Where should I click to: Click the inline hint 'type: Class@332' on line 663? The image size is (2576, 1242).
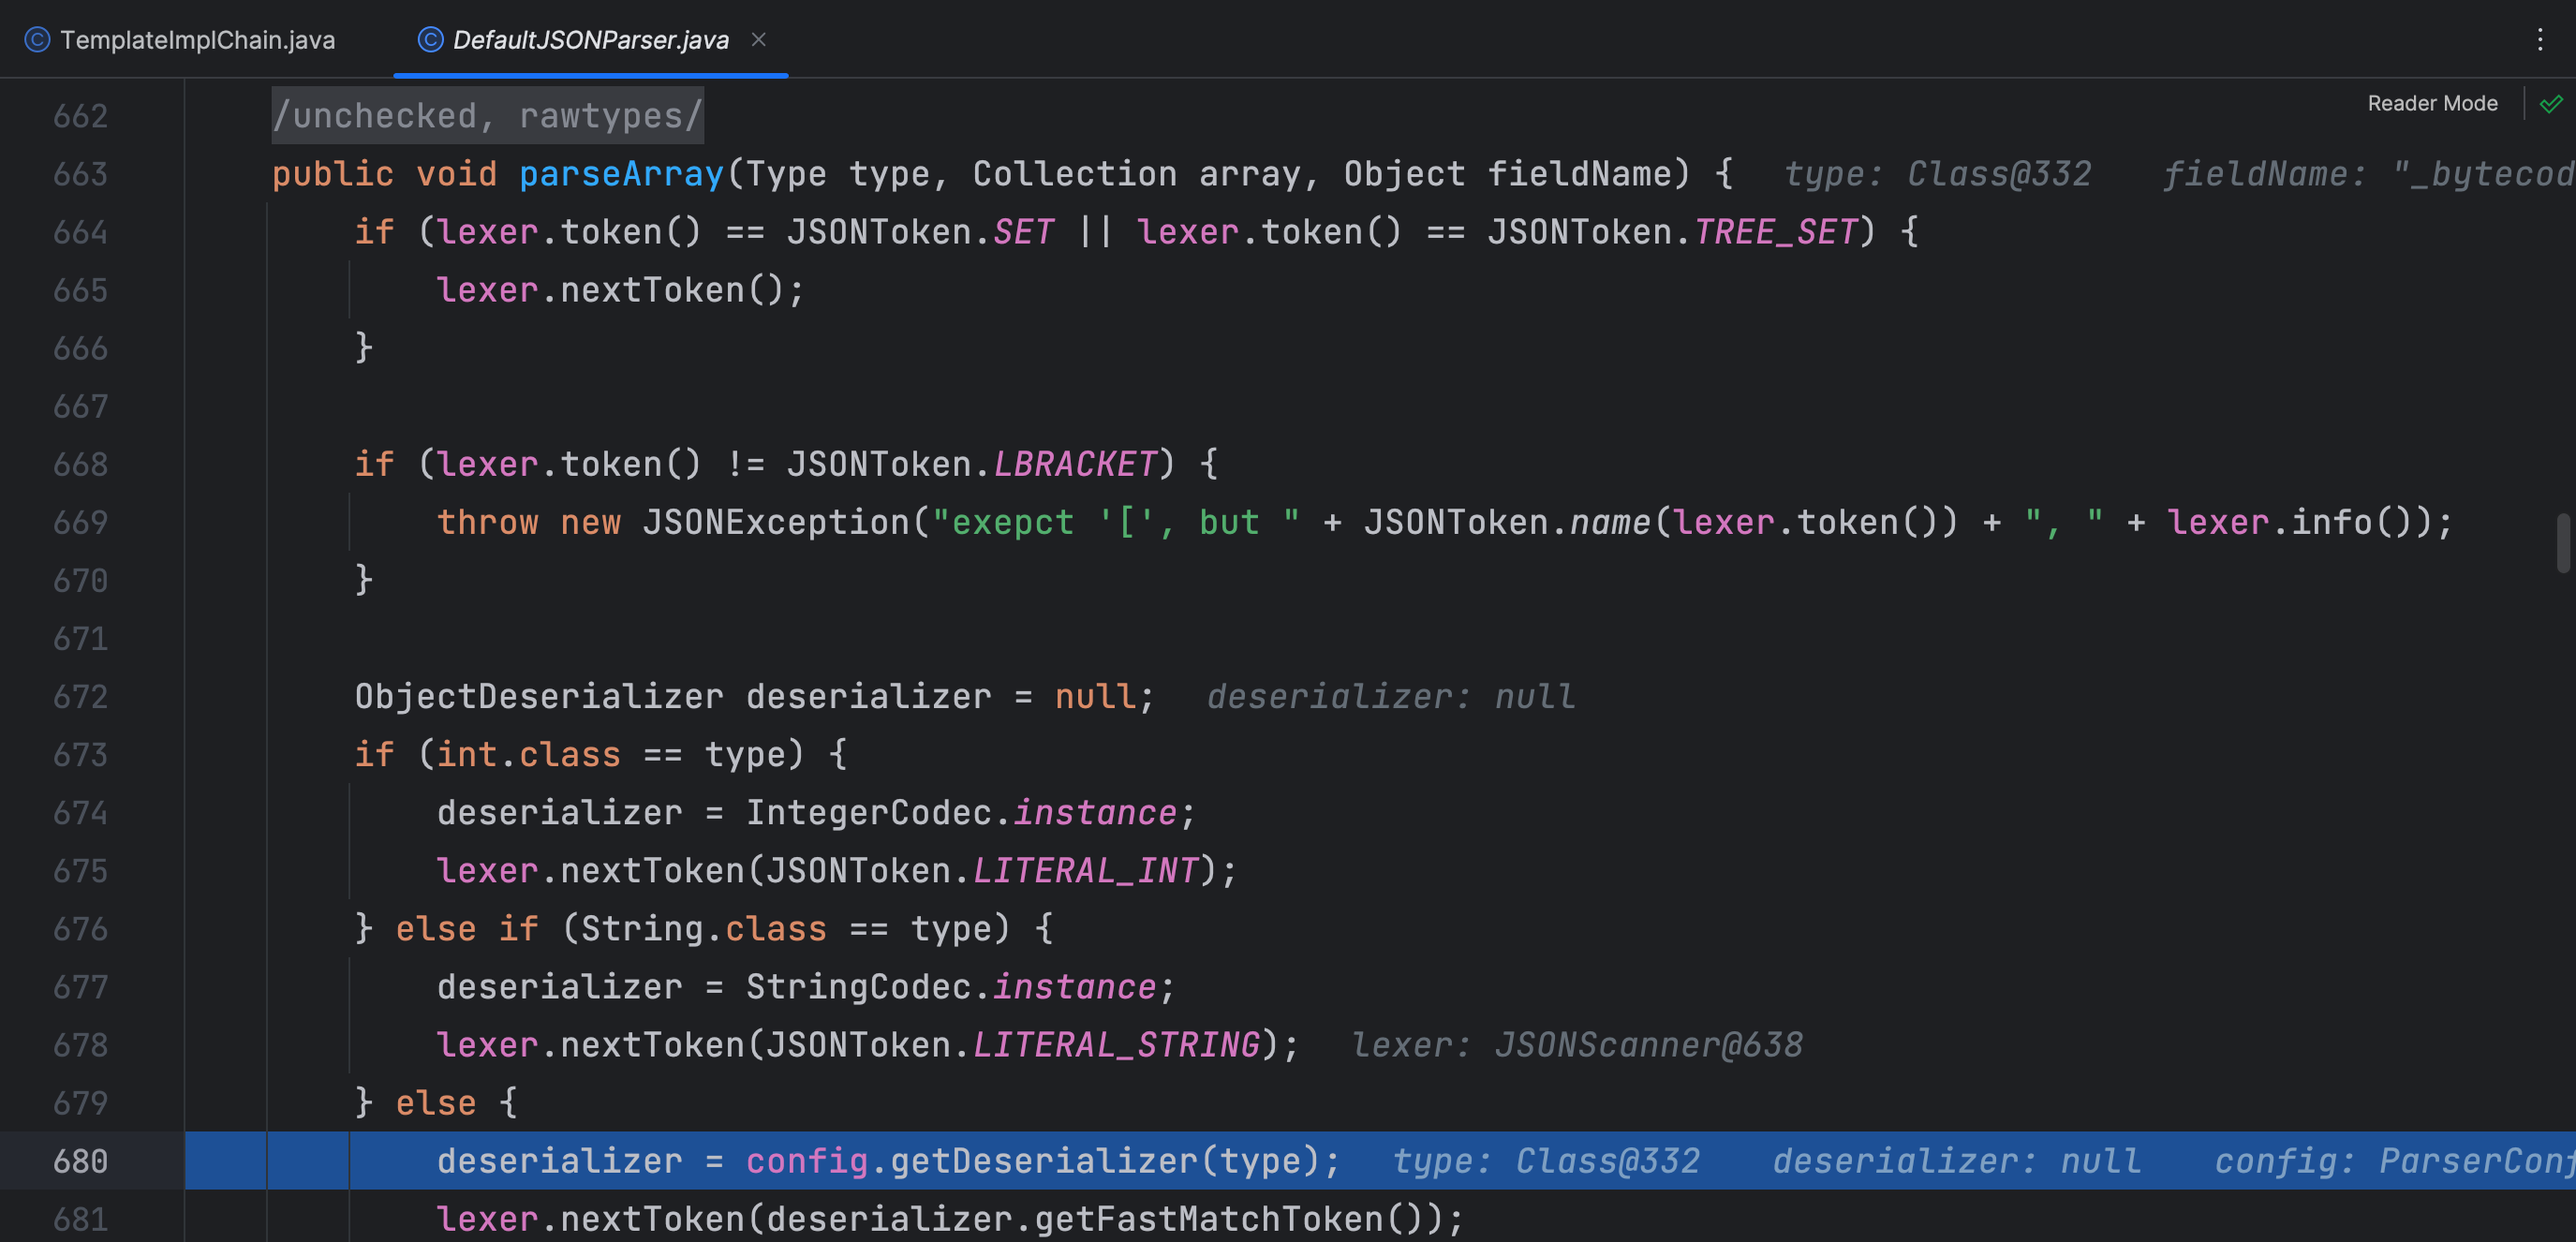point(1938,174)
